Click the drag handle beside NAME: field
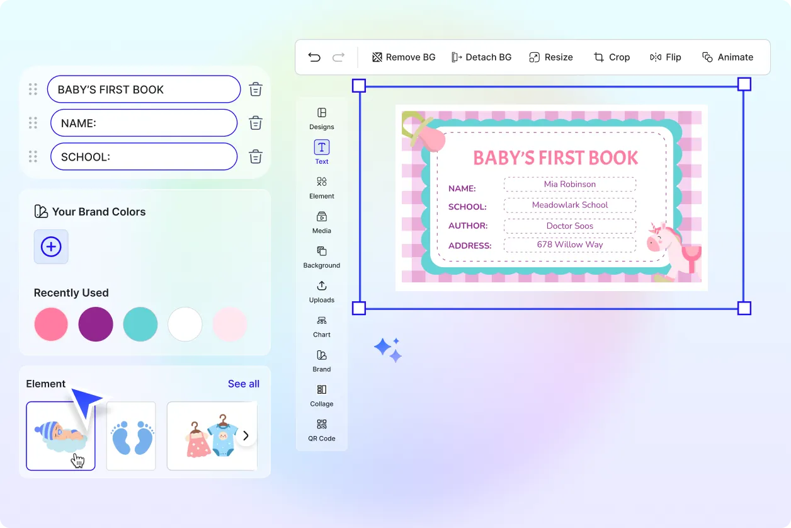Viewport: 791px width, 528px height. click(33, 123)
